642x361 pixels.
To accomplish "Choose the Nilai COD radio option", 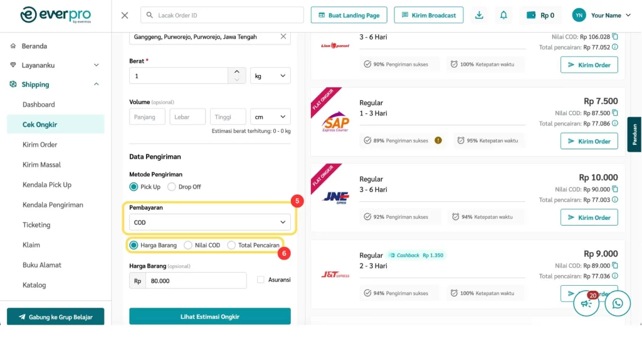I will click(x=188, y=245).
